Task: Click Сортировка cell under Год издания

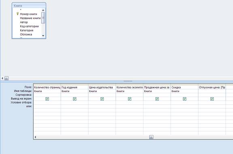Action: [x=75, y=95]
